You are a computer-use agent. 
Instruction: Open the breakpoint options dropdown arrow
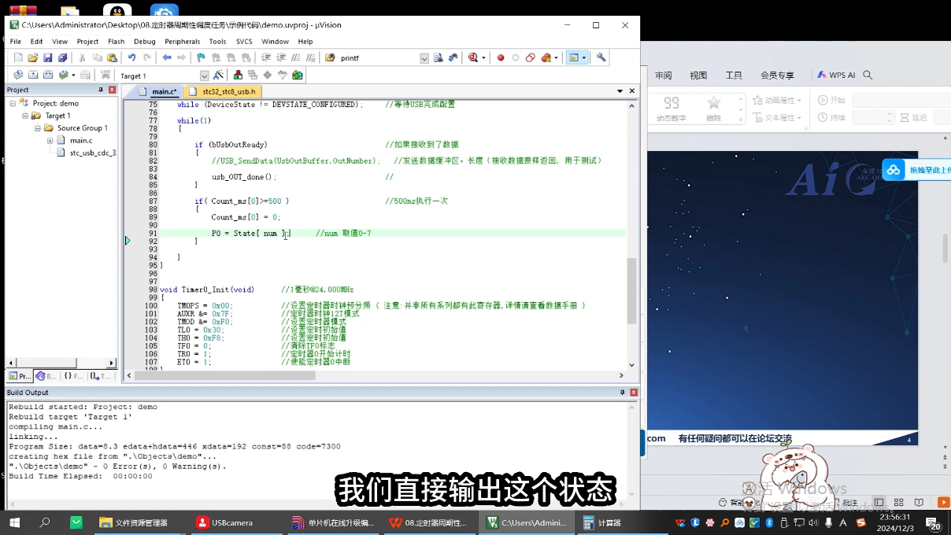[556, 57]
